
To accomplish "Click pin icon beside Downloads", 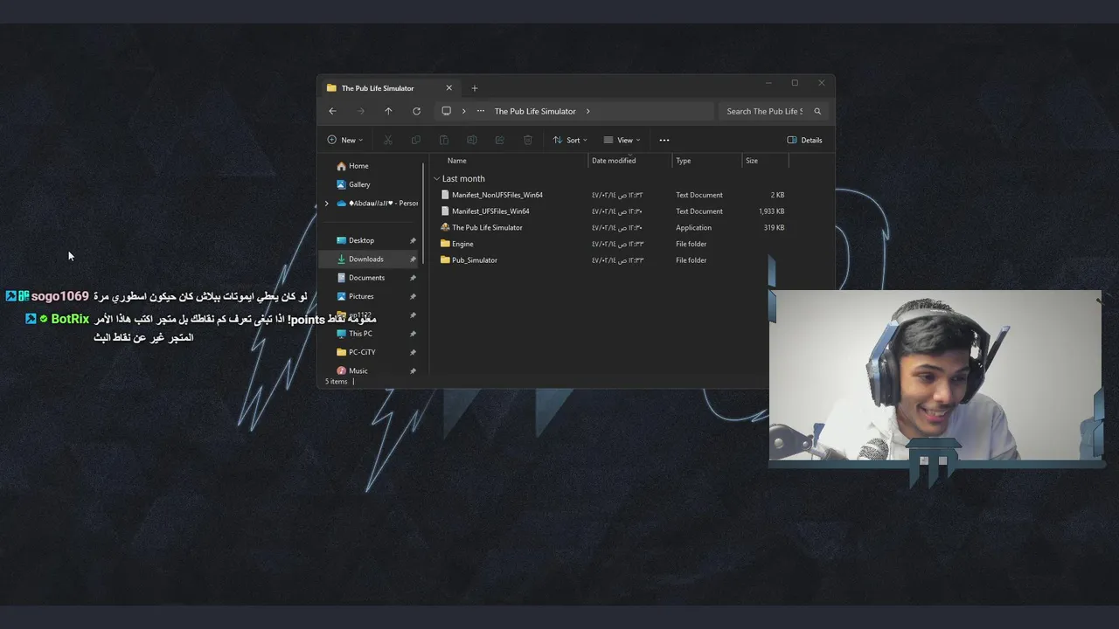I will tap(413, 259).
